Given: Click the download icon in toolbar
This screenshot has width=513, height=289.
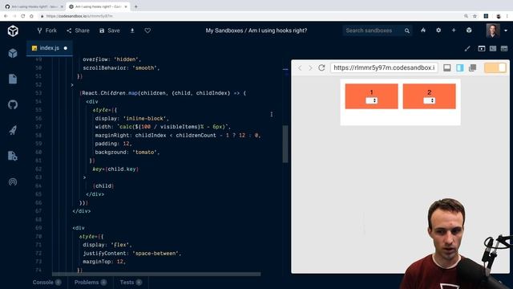Looking at the screenshot, I should pos(132,31).
